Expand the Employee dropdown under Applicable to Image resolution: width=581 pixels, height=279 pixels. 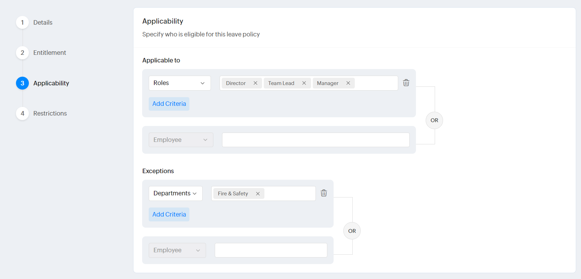181,140
